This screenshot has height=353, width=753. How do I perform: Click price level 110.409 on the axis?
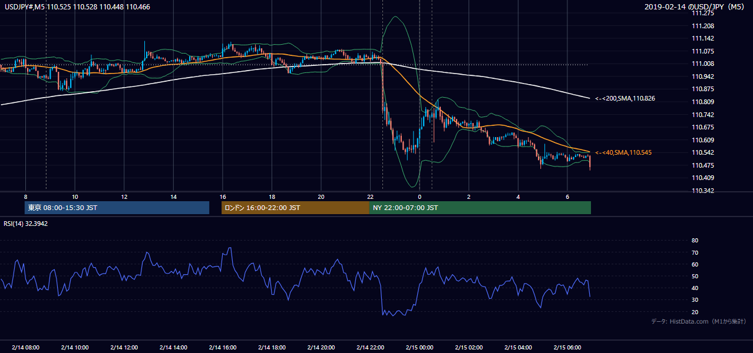tap(702, 178)
